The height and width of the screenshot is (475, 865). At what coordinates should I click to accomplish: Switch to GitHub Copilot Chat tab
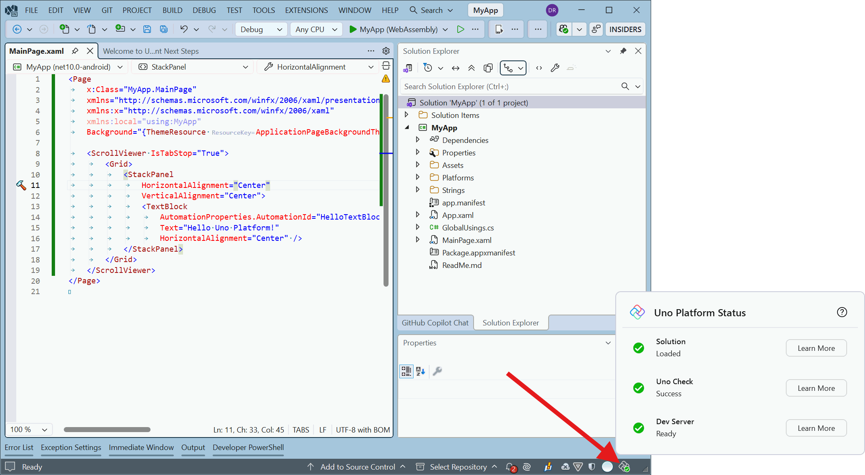click(x=435, y=322)
